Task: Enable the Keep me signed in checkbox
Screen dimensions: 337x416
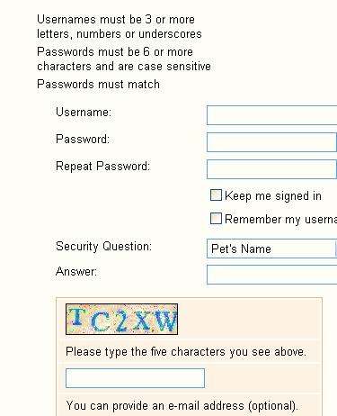Action: (216, 195)
